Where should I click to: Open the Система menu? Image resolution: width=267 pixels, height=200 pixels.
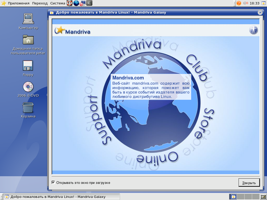(58, 3)
